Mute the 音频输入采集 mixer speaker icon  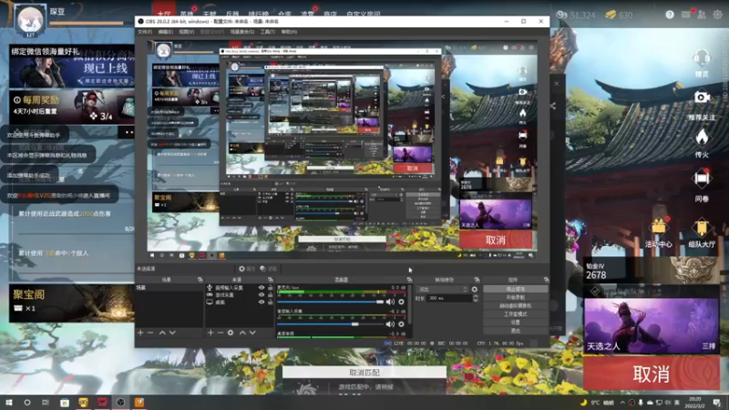pos(390,324)
